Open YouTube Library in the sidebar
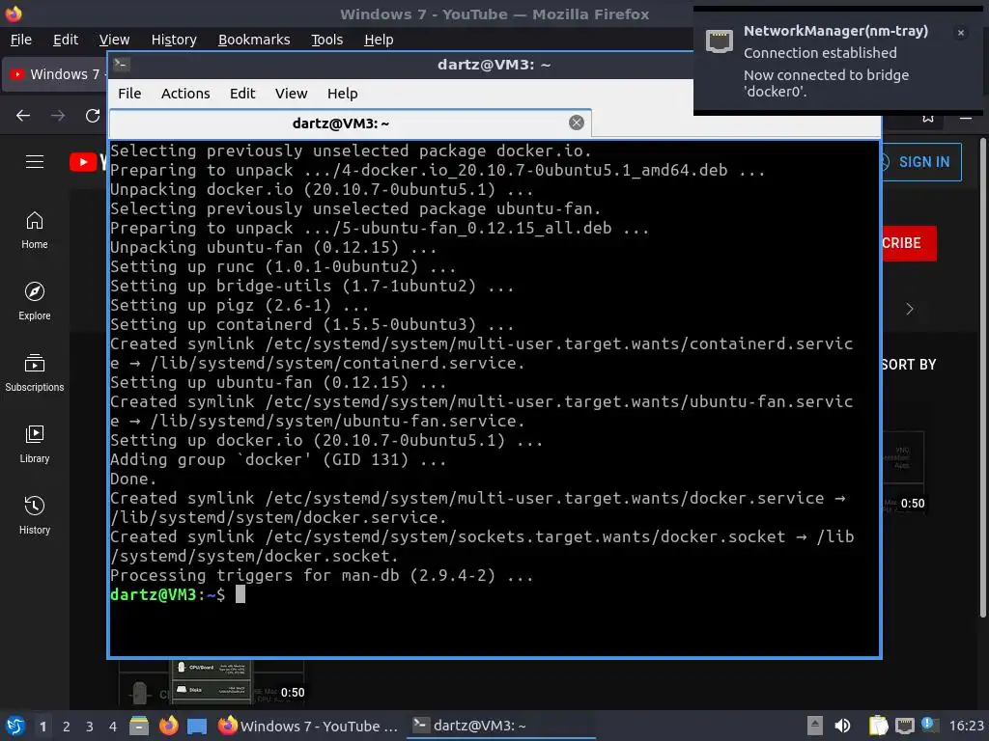This screenshot has height=741, width=989. [35, 444]
